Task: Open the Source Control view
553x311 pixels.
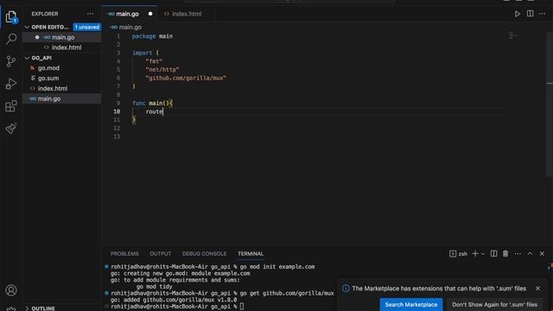Action: [x=11, y=61]
